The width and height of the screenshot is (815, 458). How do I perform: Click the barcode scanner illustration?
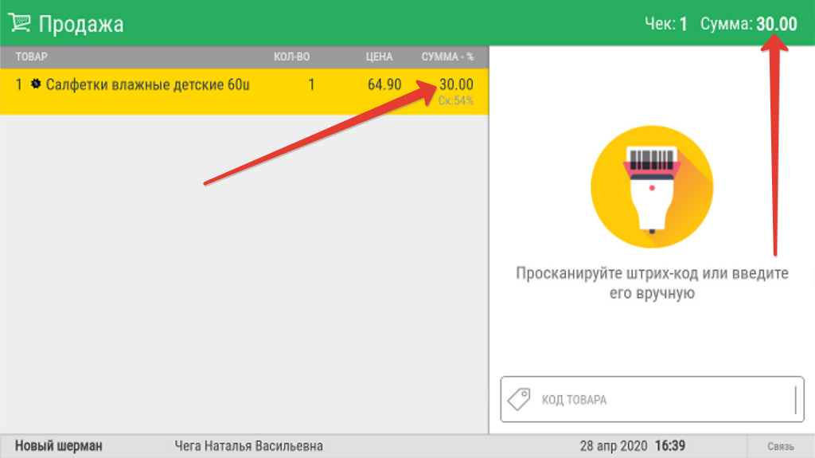(652, 187)
